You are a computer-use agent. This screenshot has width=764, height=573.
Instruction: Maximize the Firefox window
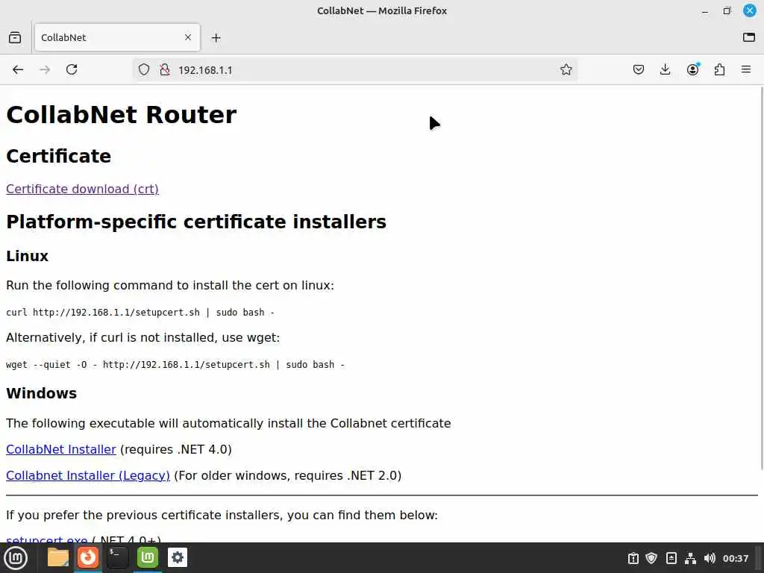[x=727, y=10]
